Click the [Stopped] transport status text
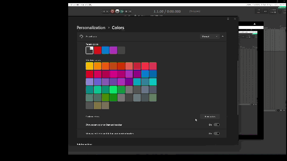The height and width of the screenshot is (161, 287). click(195, 11)
